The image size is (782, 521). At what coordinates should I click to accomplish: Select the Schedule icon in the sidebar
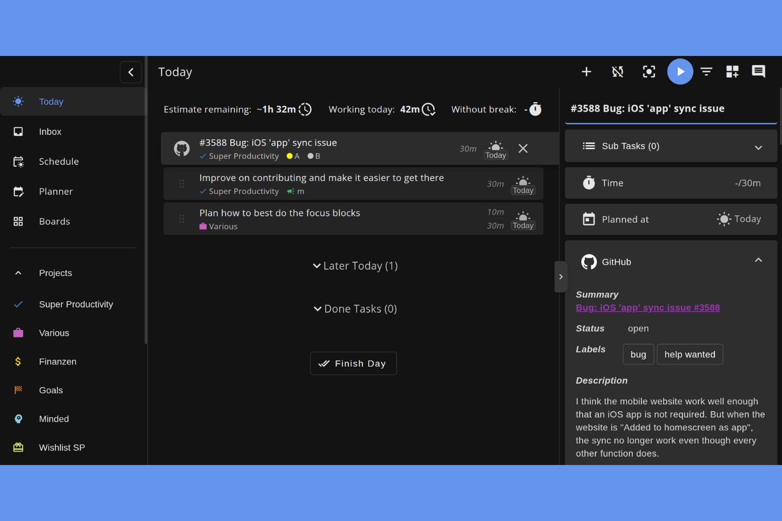click(18, 162)
